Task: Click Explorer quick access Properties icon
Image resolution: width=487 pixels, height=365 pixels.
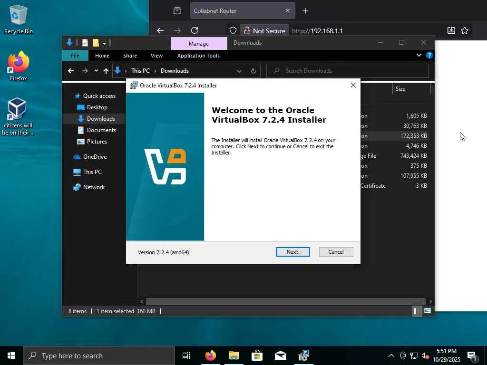Action: point(85,43)
